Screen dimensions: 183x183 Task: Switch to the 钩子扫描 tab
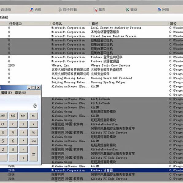point(68,10)
